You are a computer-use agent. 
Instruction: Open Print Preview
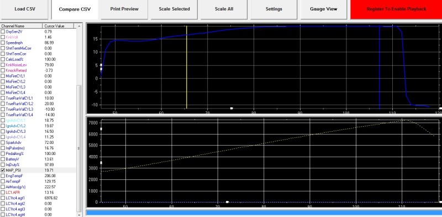click(x=124, y=9)
